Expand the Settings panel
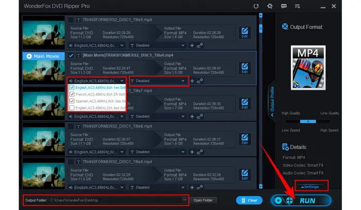This screenshot has width=361, height=210. [x=310, y=187]
